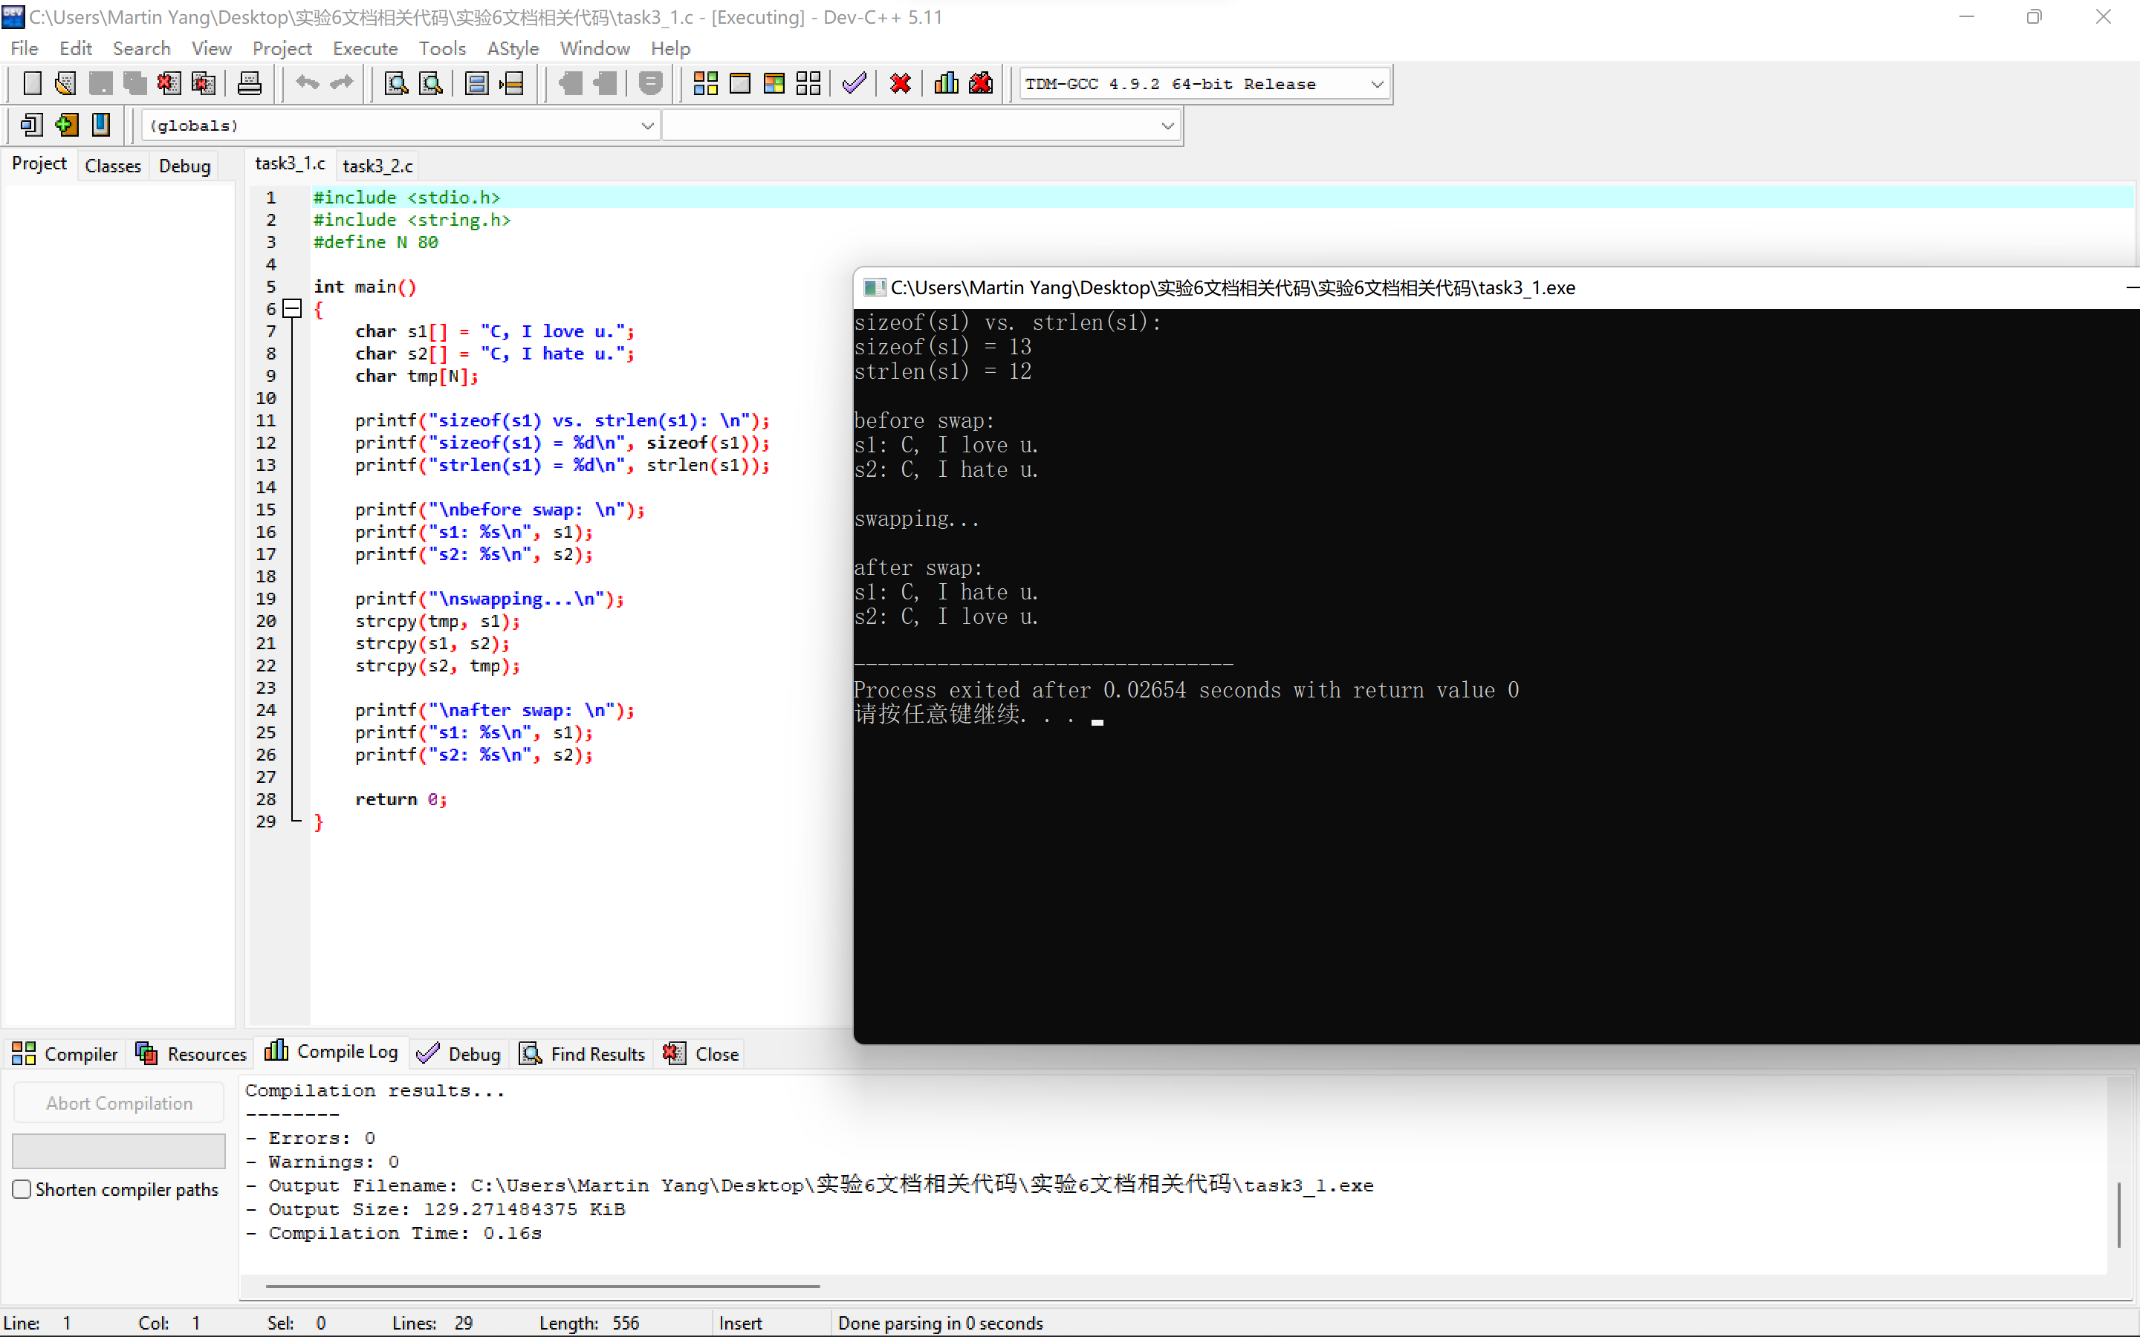Enable Shorten compiler paths checkbox
Image resolution: width=2140 pixels, height=1337 pixels.
click(22, 1189)
